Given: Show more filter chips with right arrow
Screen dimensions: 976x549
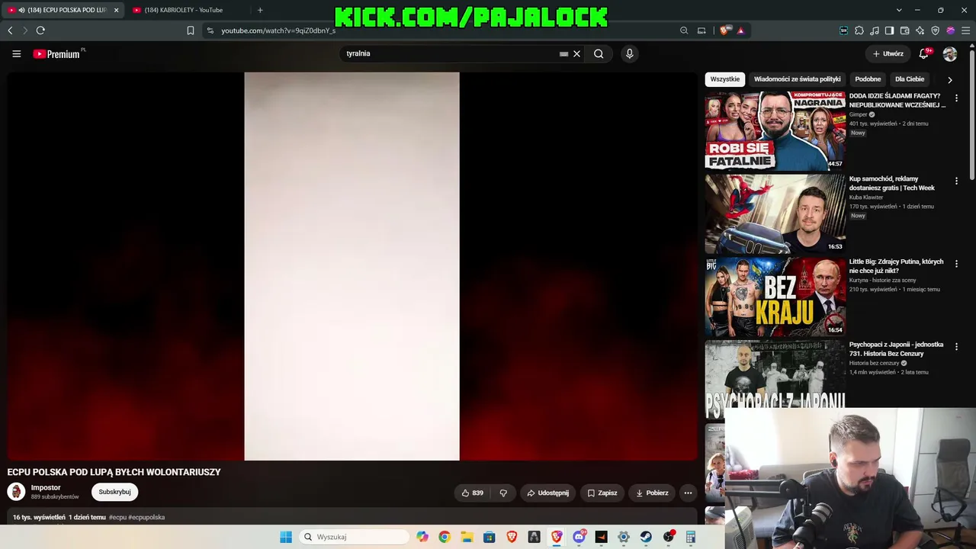Looking at the screenshot, I should pyautogui.click(x=949, y=79).
